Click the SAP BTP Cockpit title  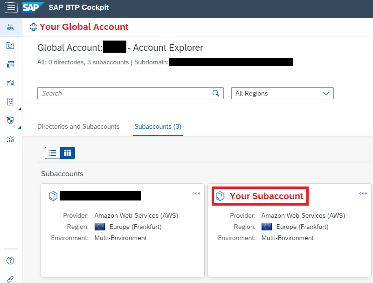pyautogui.click(x=78, y=7)
